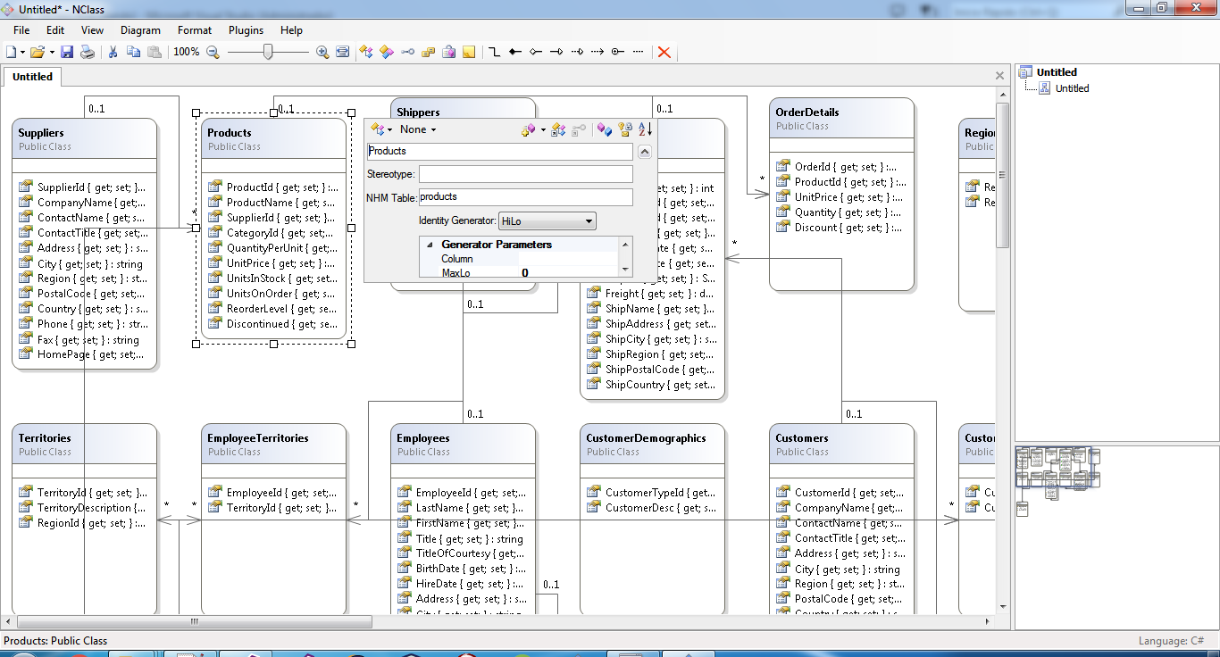
Task: Click the auto zoom fit icon
Action: [342, 52]
